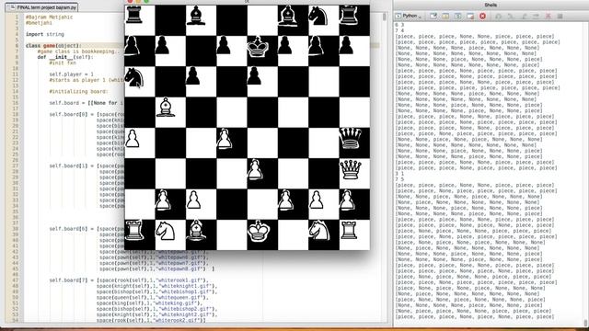
Task: Click the Shells panel title bar
Action: 491,5
